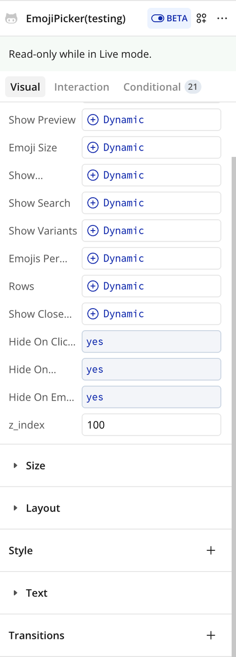The height and width of the screenshot is (657, 236).
Task: Click the EmojiPicker cat face plugin icon
Action: pyautogui.click(x=12, y=19)
